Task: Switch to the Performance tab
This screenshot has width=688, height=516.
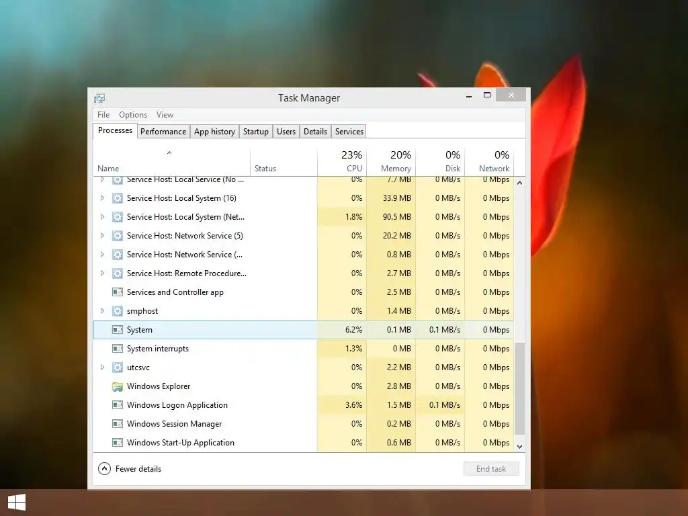Action: [163, 132]
